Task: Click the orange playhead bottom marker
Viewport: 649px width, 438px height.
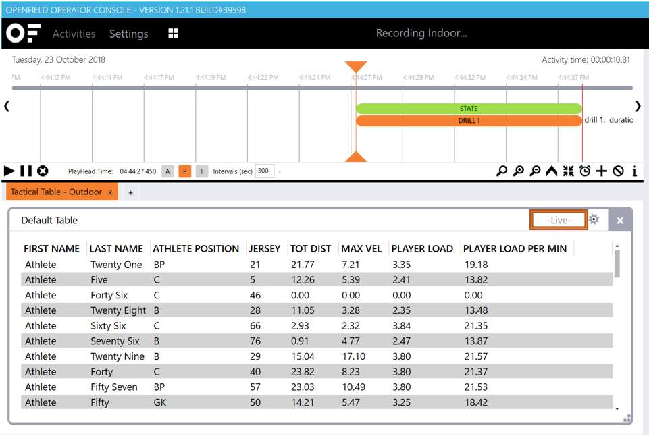Action: pyautogui.click(x=356, y=157)
